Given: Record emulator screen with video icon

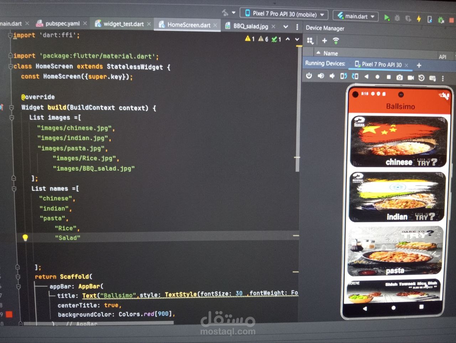Looking at the screenshot, I should point(411,78).
